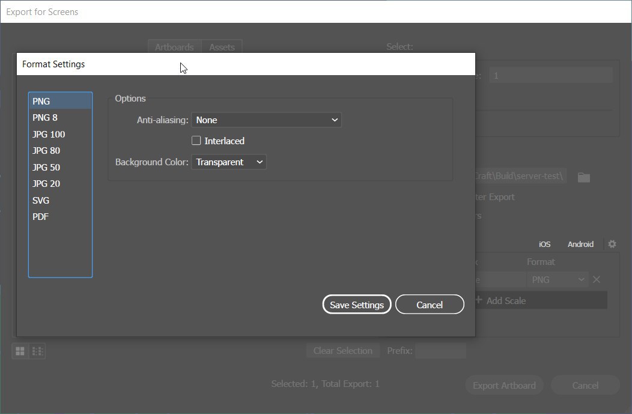Click Add Scale button

[x=541, y=300]
